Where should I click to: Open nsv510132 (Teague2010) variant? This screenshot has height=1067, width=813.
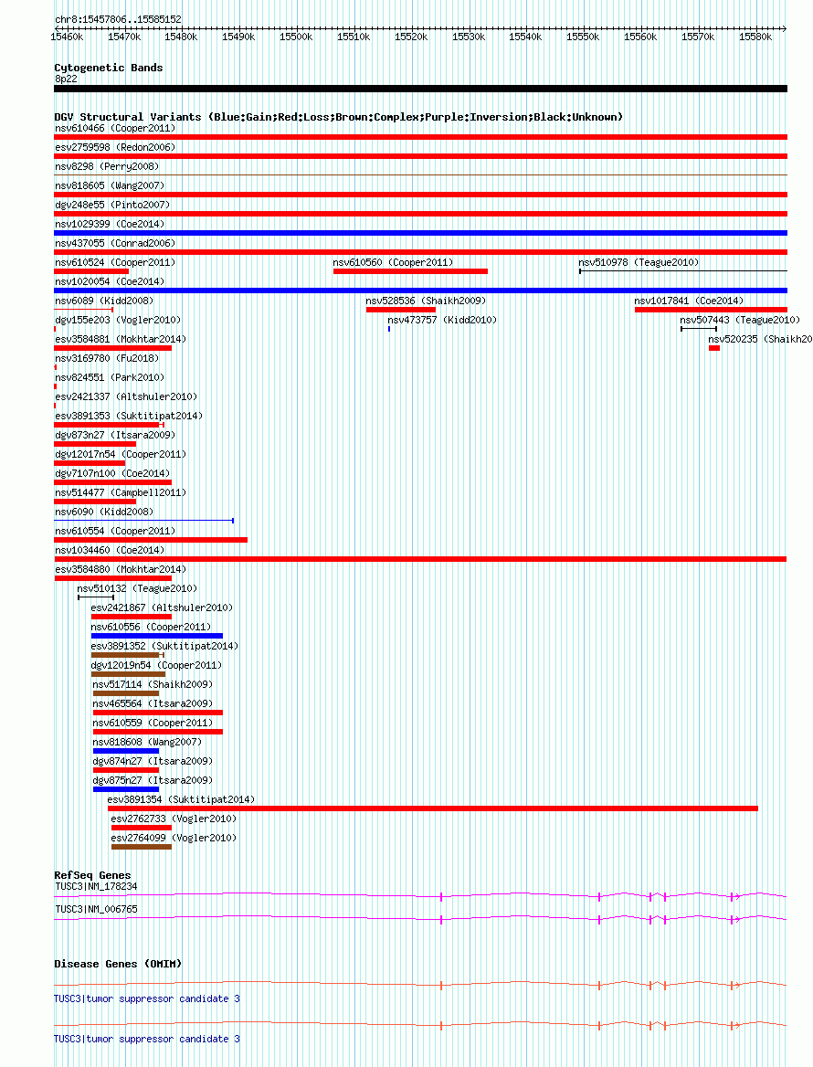(137, 588)
